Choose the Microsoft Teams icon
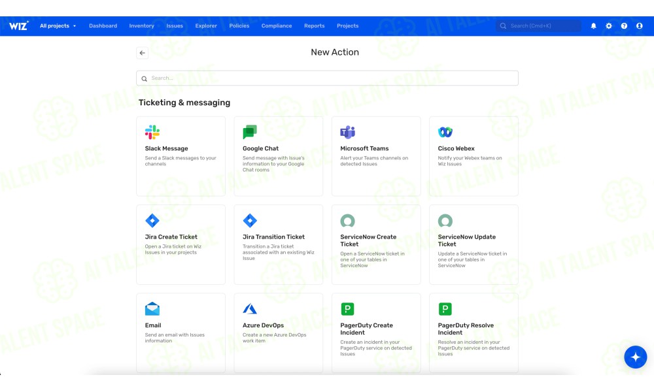This screenshot has width=654, height=392. (x=347, y=133)
